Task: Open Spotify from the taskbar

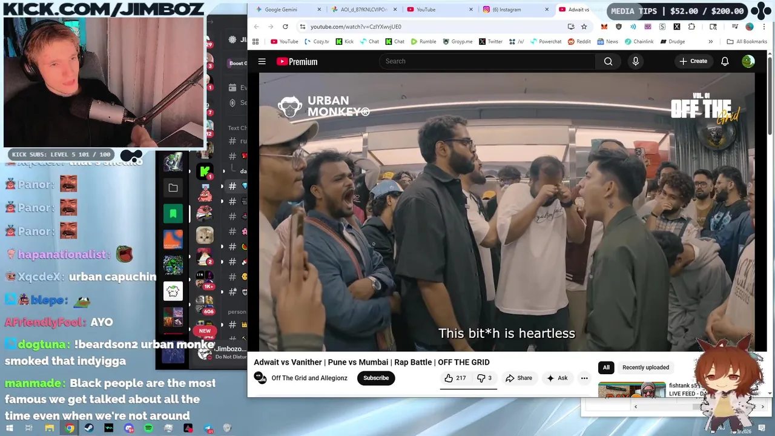Action: [149, 428]
